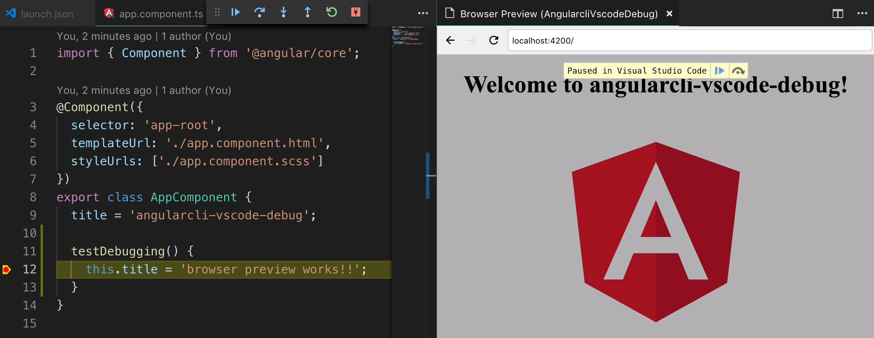Close the Browser Preview panel
This screenshot has height=338, width=874.
(669, 14)
